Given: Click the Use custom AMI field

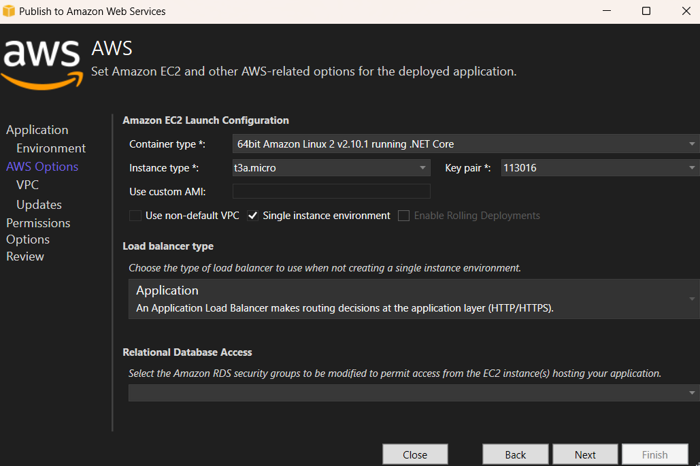Looking at the screenshot, I should tap(331, 191).
